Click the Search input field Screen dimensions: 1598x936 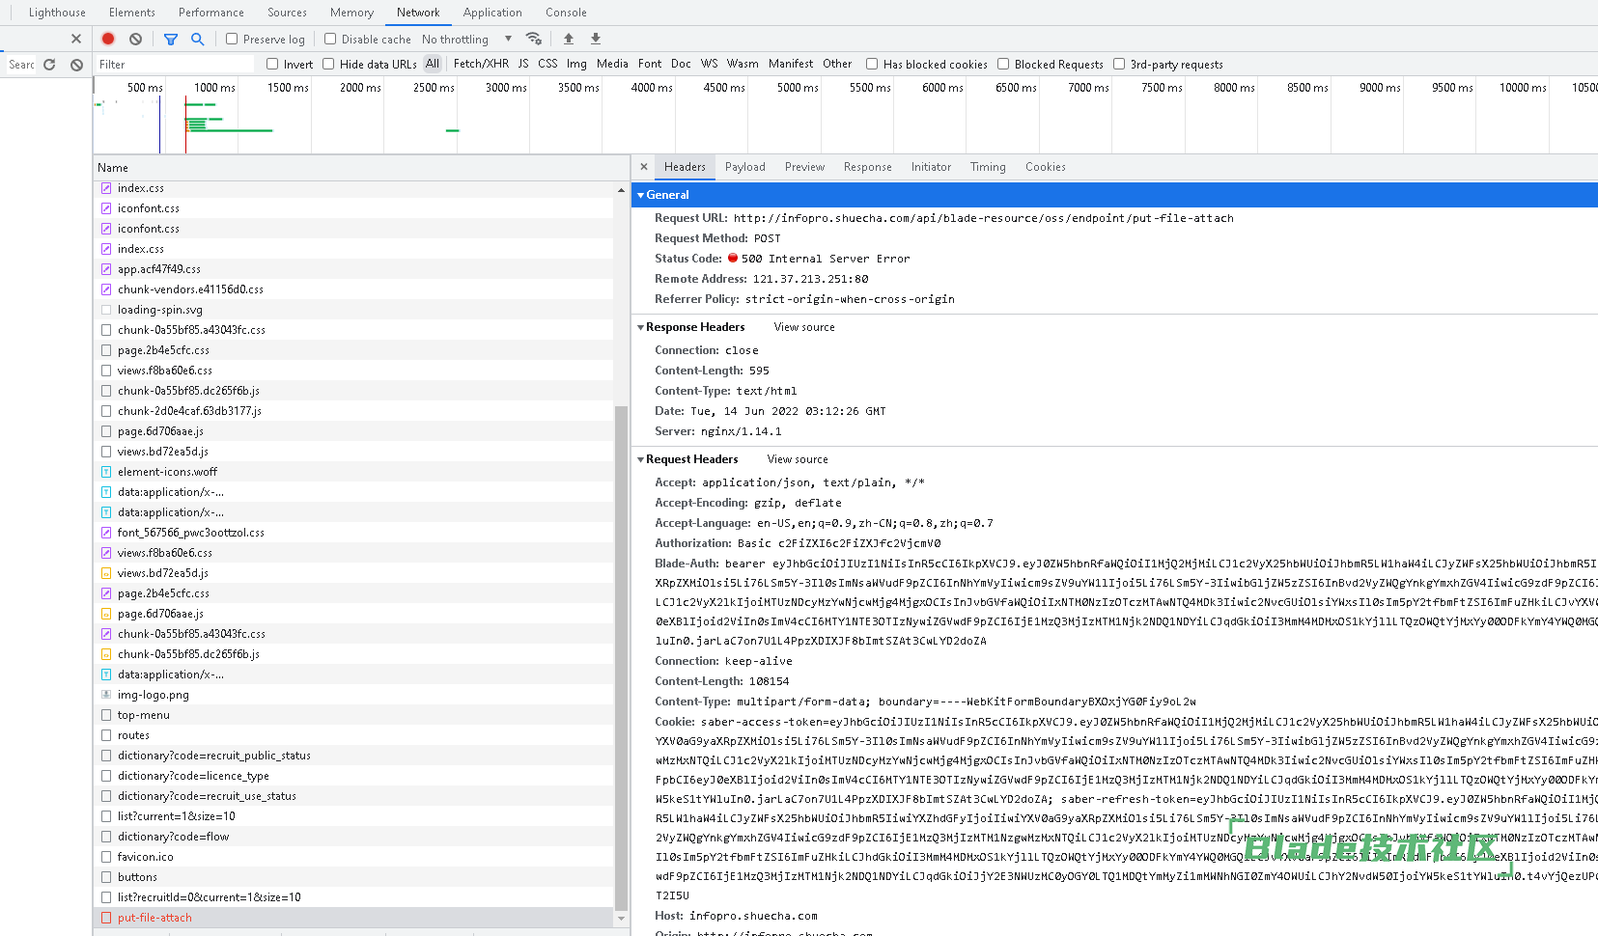20,65
